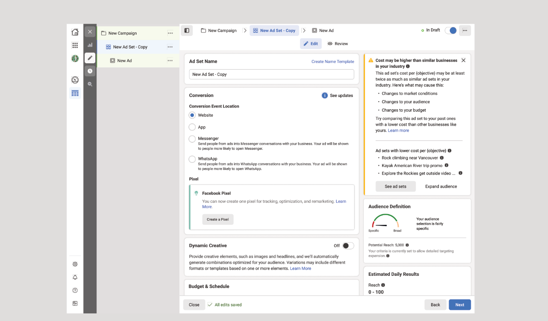Image resolution: width=548 pixels, height=321 pixels.
Task: Toggle the side panel layout icon
Action: click(187, 30)
